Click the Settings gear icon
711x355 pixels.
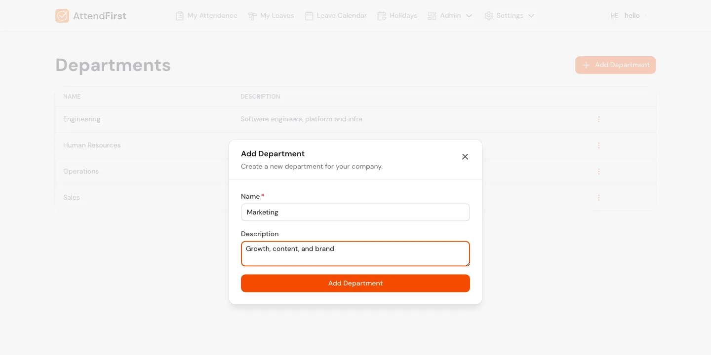click(x=489, y=15)
